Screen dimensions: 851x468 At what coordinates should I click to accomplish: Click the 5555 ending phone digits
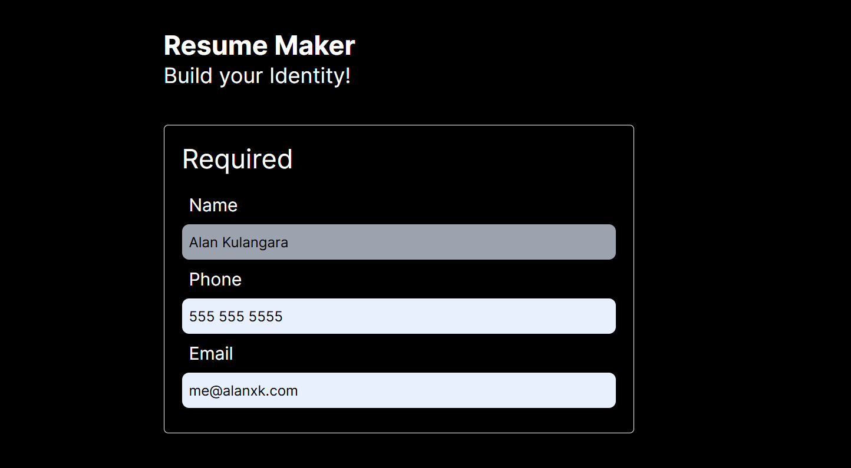point(266,317)
